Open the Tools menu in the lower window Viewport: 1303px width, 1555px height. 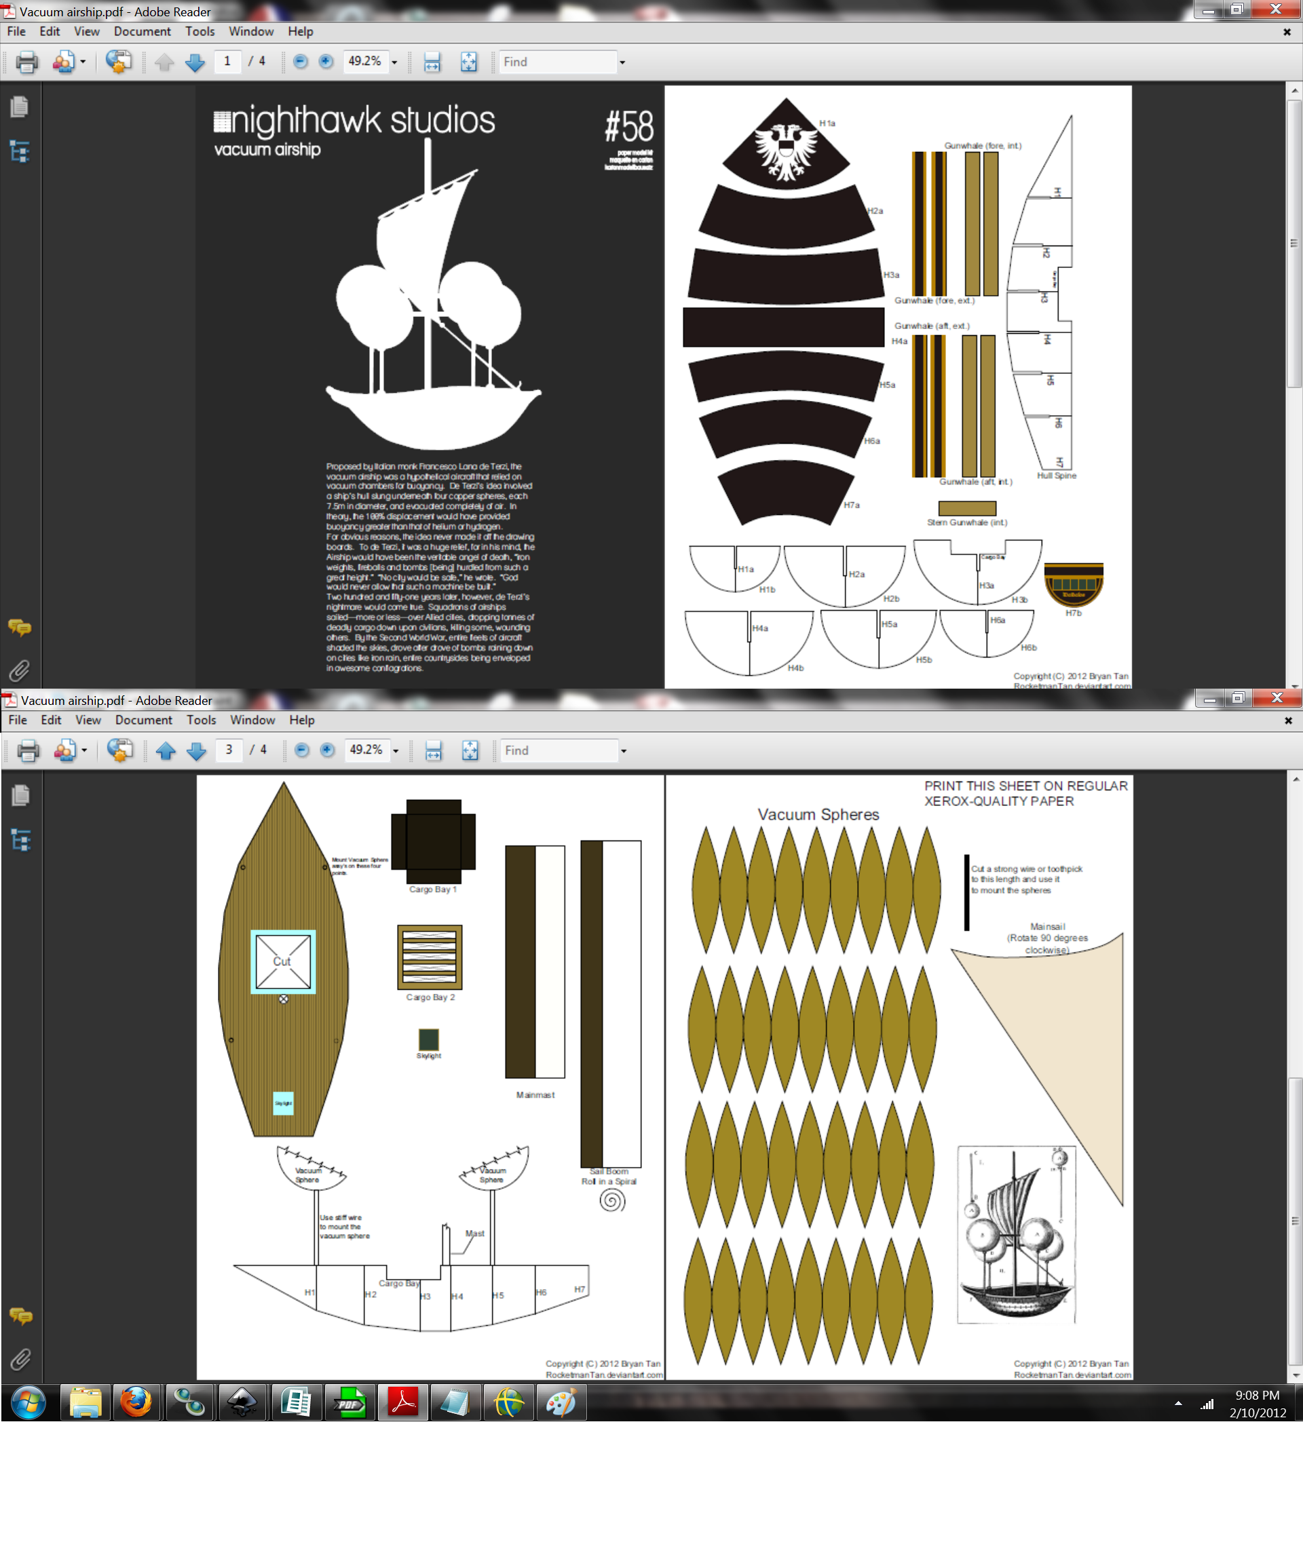click(x=202, y=720)
